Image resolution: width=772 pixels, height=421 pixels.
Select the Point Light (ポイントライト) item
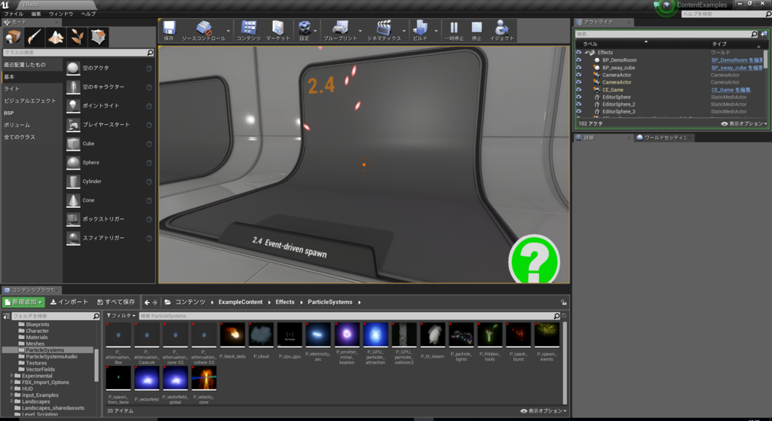click(x=109, y=105)
